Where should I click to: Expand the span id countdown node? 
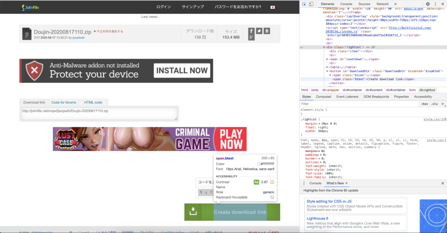327,59
